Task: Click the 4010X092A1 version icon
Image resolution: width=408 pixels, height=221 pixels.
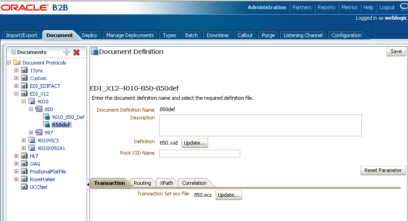Action: [x=32, y=148]
